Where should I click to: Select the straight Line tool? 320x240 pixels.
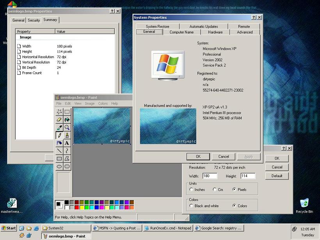click(59, 151)
